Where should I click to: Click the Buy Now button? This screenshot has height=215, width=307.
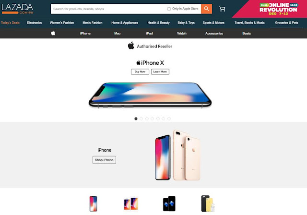click(x=140, y=72)
